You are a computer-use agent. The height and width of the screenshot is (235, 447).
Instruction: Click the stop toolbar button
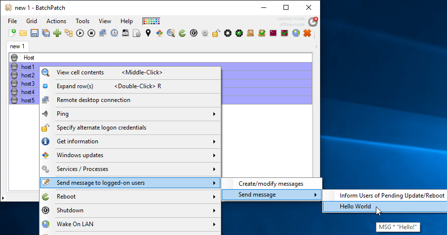pyautogui.click(x=91, y=34)
